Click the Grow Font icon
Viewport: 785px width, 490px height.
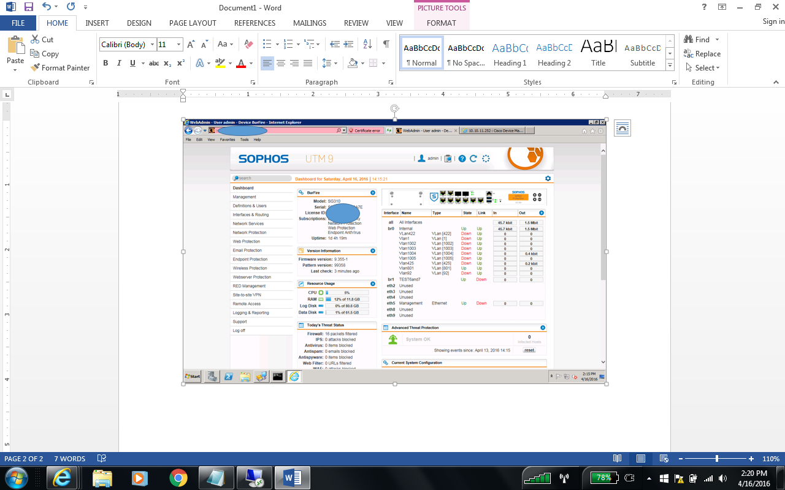coord(191,44)
